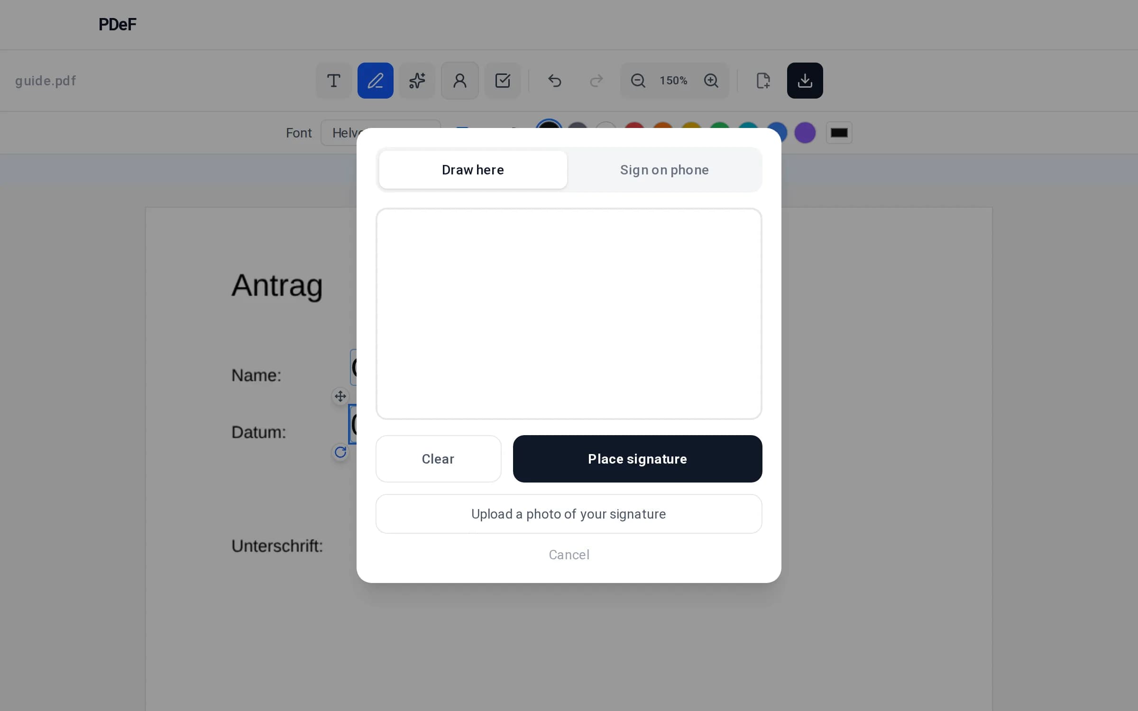Open the signature person tool
This screenshot has width=1138, height=711.
(x=459, y=81)
